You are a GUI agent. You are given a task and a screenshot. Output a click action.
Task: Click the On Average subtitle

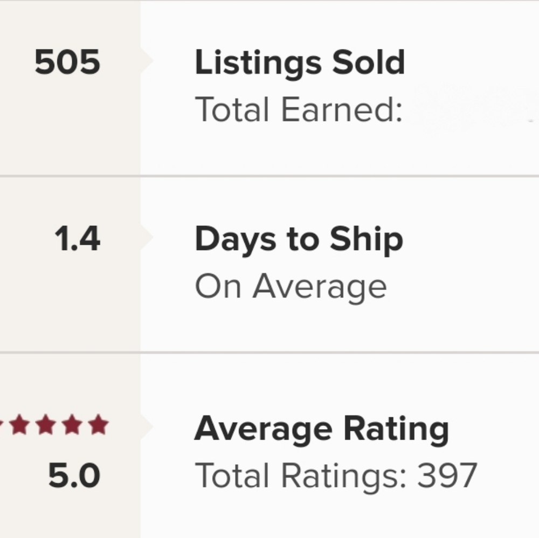[x=291, y=287]
